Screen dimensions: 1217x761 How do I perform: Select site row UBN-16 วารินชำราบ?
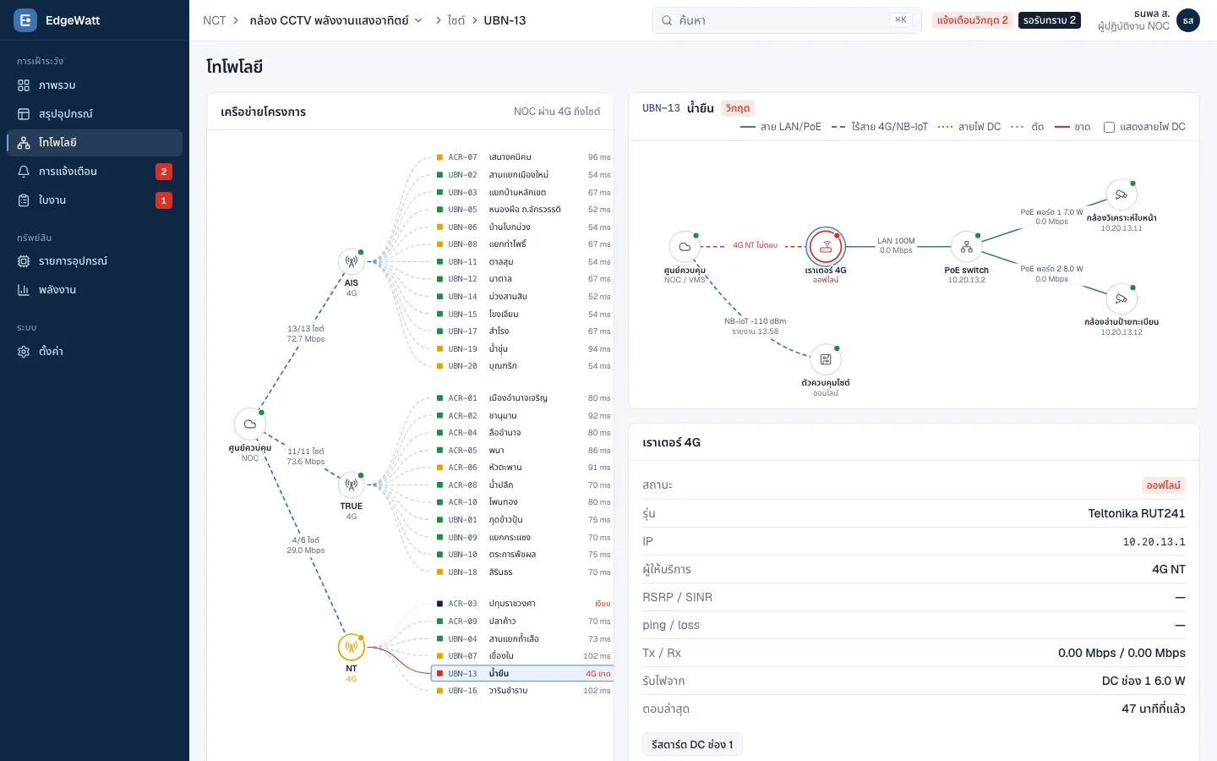522,691
